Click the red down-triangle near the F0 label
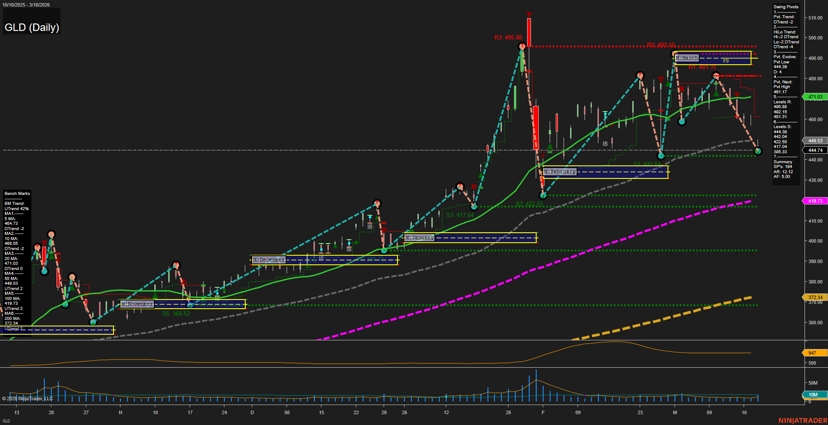 (737, 95)
